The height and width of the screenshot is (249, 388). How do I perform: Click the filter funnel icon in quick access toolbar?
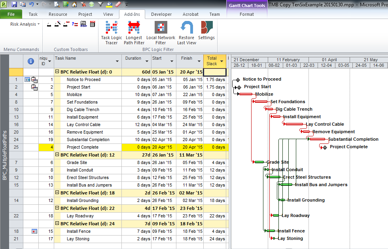(x=100, y=4)
